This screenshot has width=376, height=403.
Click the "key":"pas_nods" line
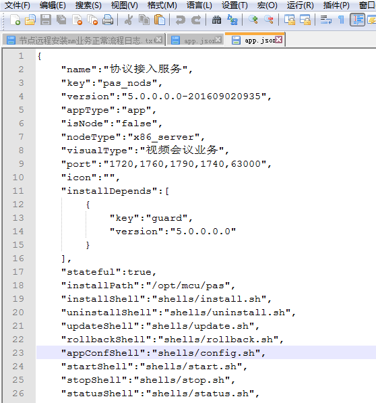tap(112, 83)
